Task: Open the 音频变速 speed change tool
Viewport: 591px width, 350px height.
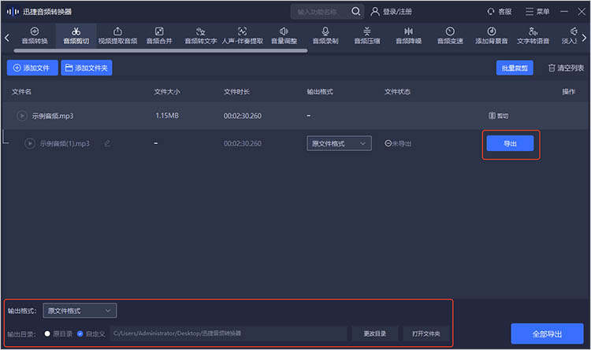Action: point(450,35)
